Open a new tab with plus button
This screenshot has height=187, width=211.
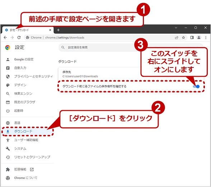pyautogui.click(x=58, y=30)
